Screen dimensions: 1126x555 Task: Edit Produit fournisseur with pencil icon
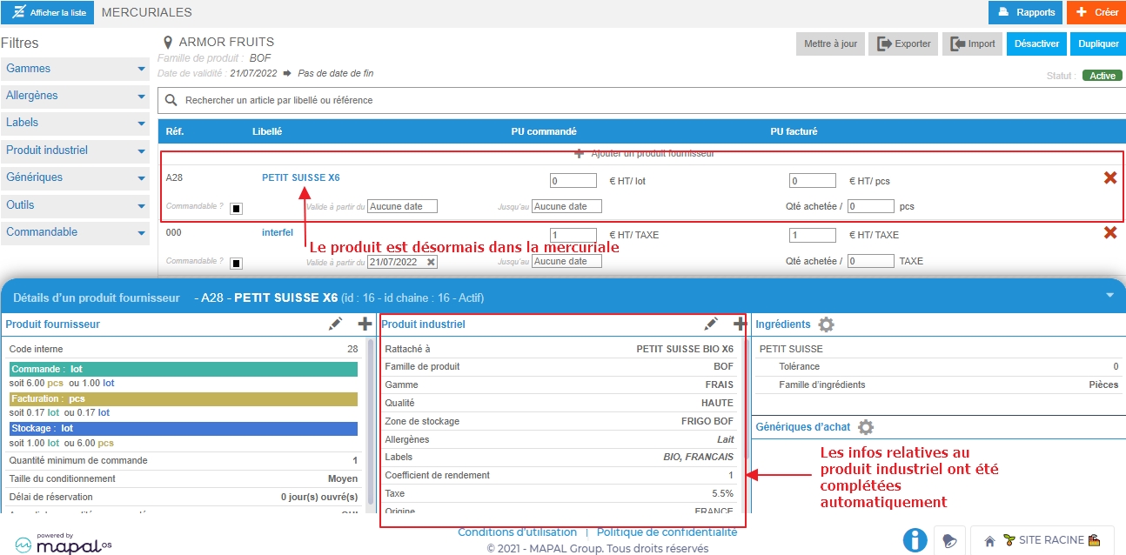click(x=336, y=324)
